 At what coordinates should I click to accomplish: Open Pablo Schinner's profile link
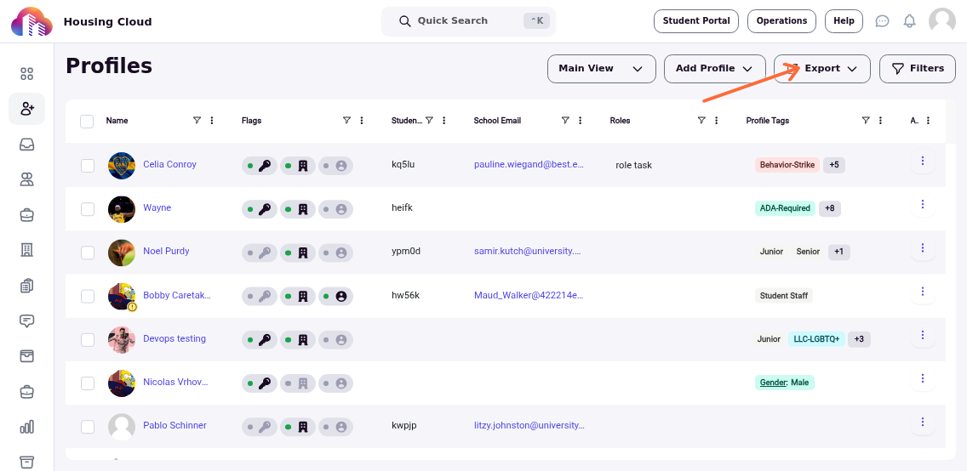click(175, 425)
